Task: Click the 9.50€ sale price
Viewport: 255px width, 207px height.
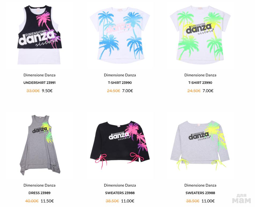Action: [47, 91]
